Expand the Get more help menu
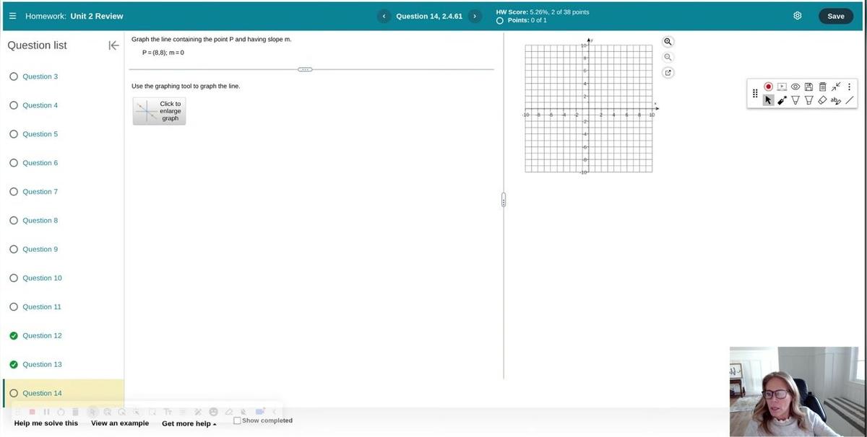This screenshot has width=867, height=437. [189, 423]
